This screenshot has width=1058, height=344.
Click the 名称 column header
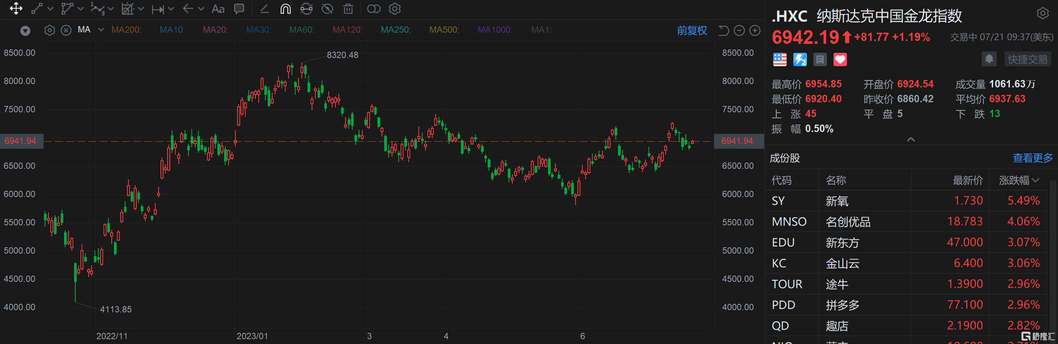click(x=836, y=180)
